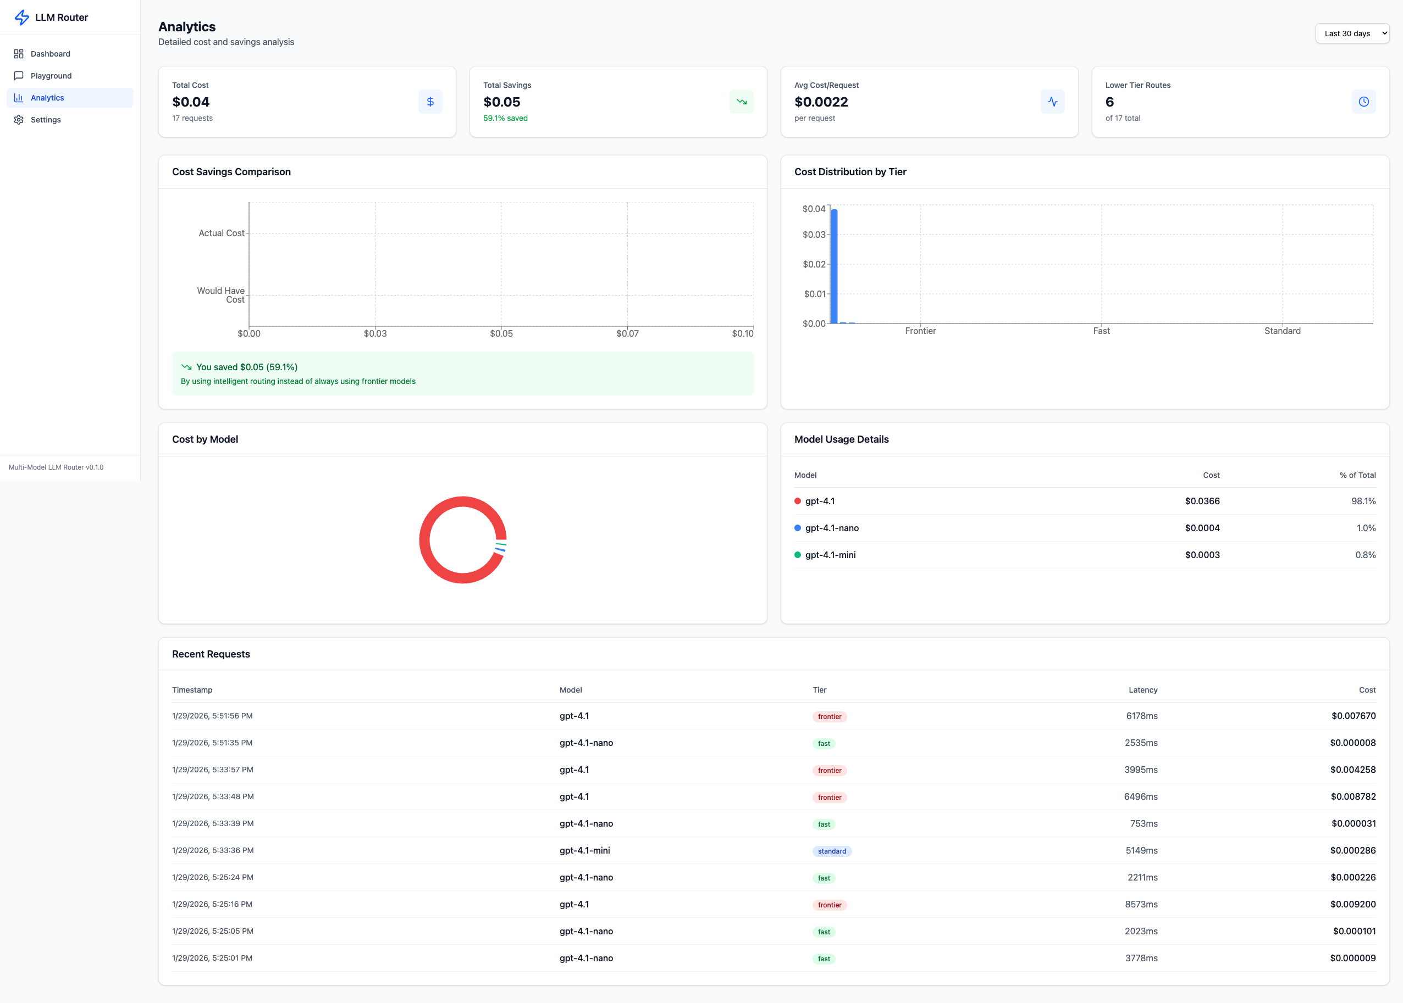Click the standard badge on gpt-4.1-mini request

pyautogui.click(x=832, y=851)
